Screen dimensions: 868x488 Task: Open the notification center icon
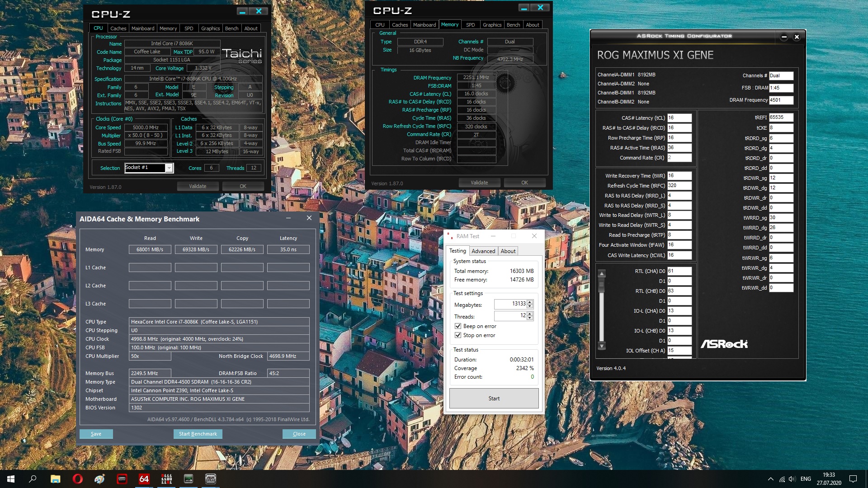click(x=853, y=479)
